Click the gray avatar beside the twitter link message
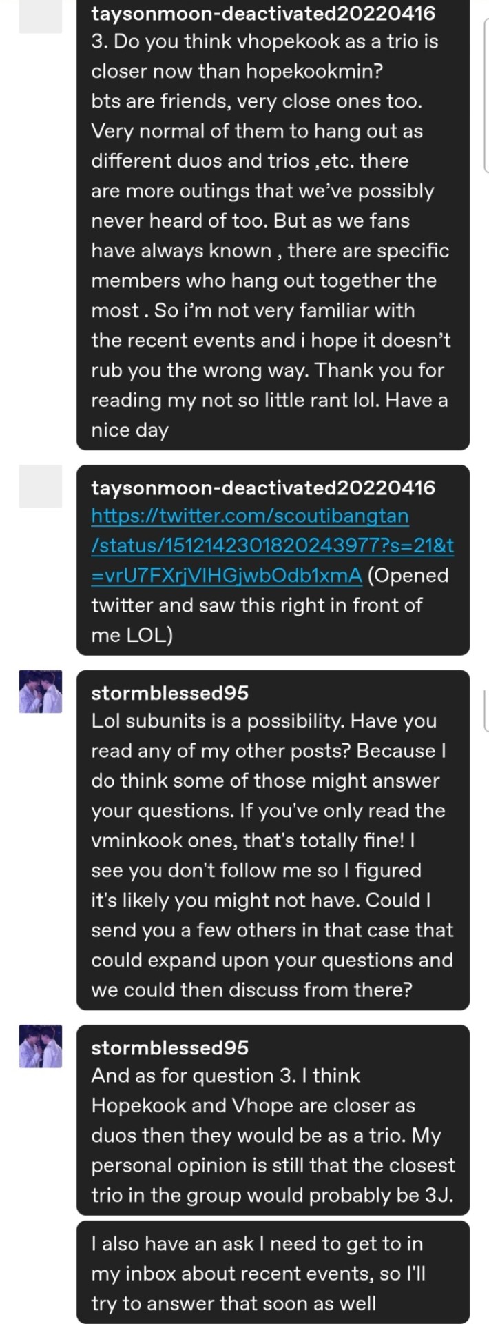Screen dimensions: 489x1324 [x=40, y=486]
